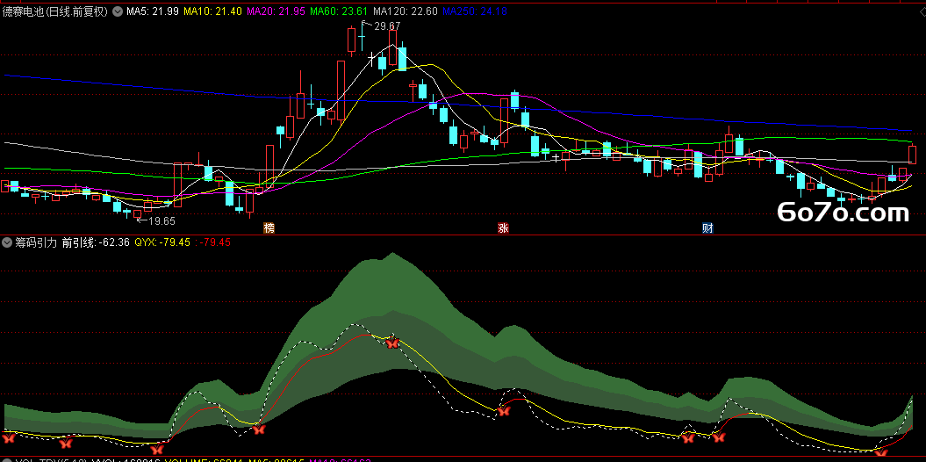Open the red 涨 event marker
The height and width of the screenshot is (462, 926).
tap(503, 228)
